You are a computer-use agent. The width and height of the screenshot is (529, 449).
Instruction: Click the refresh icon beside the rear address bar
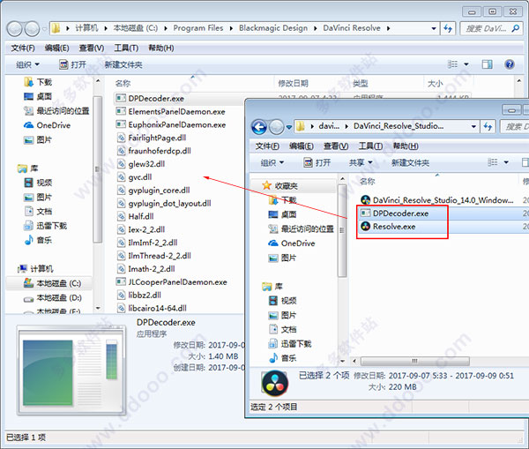coord(448,28)
